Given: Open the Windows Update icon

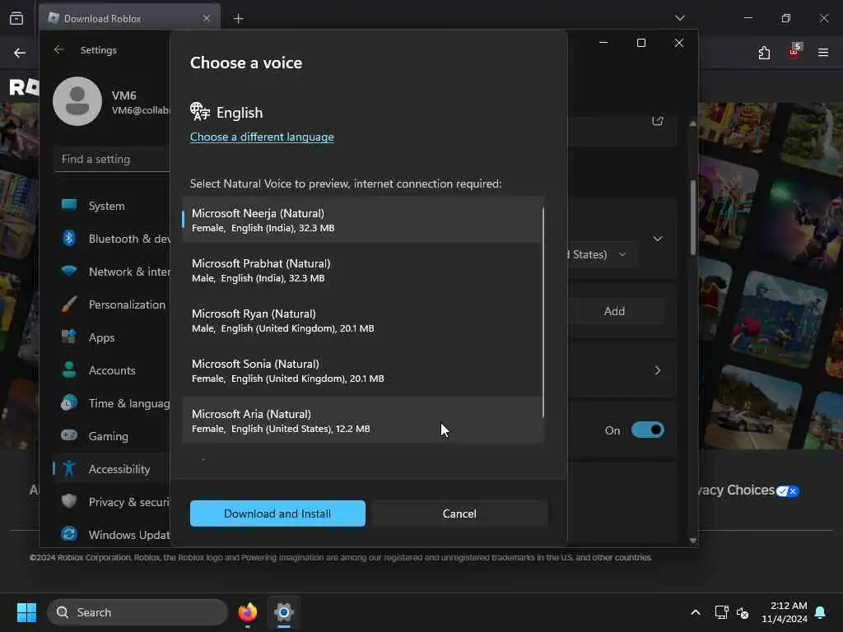Looking at the screenshot, I should (69, 534).
